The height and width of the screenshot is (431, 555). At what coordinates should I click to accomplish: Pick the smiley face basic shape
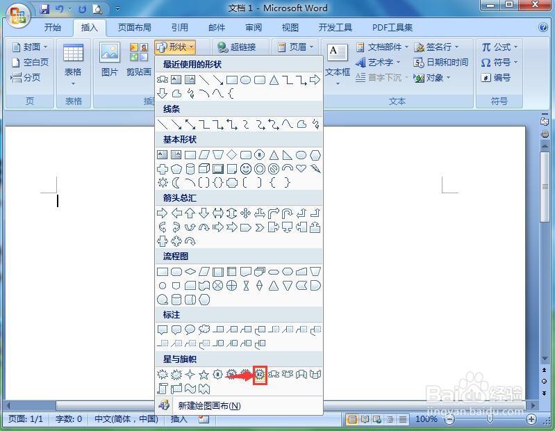246,169
